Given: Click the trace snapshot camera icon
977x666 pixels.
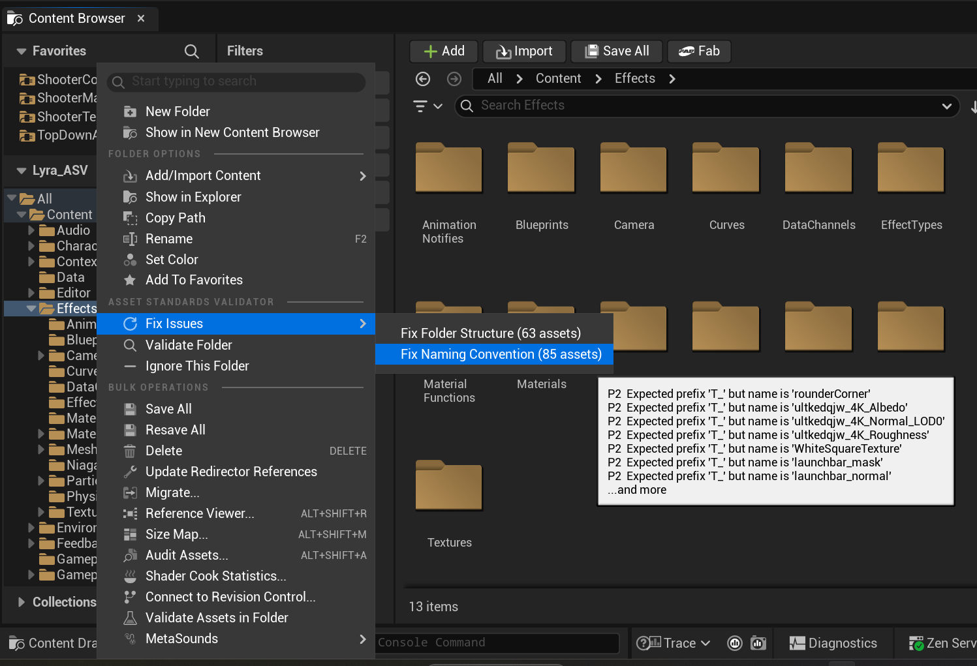Looking at the screenshot, I should click(x=758, y=643).
